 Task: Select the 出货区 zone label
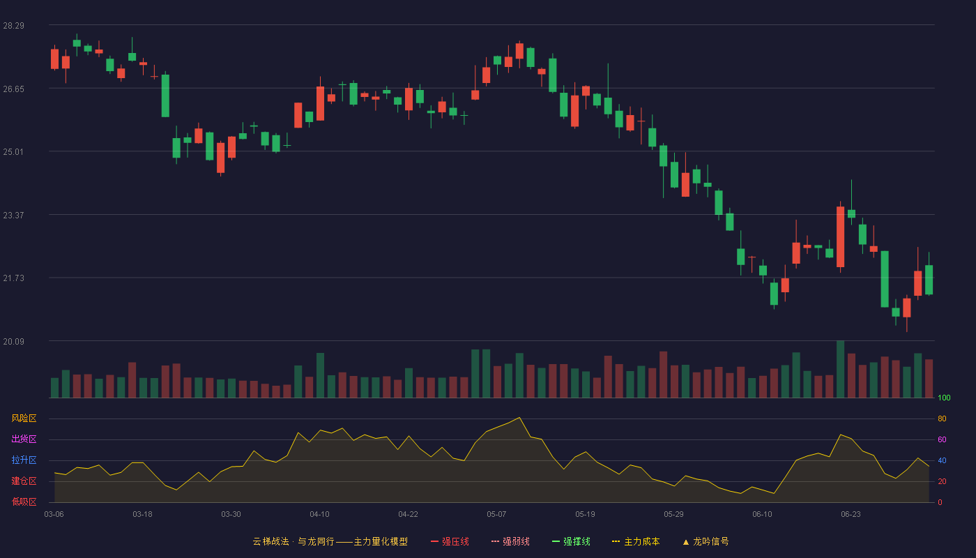[24, 439]
